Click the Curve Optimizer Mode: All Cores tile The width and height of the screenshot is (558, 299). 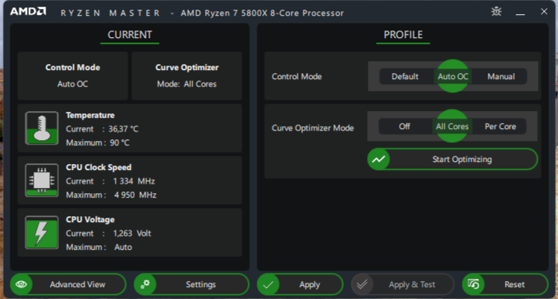186,76
